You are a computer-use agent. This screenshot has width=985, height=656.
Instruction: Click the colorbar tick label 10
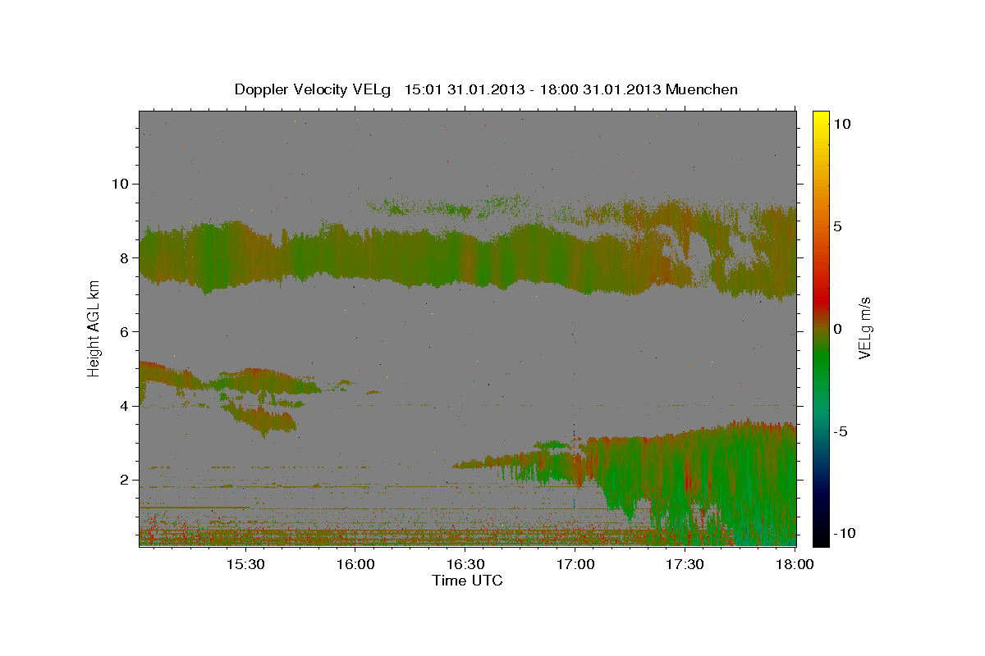click(x=842, y=123)
